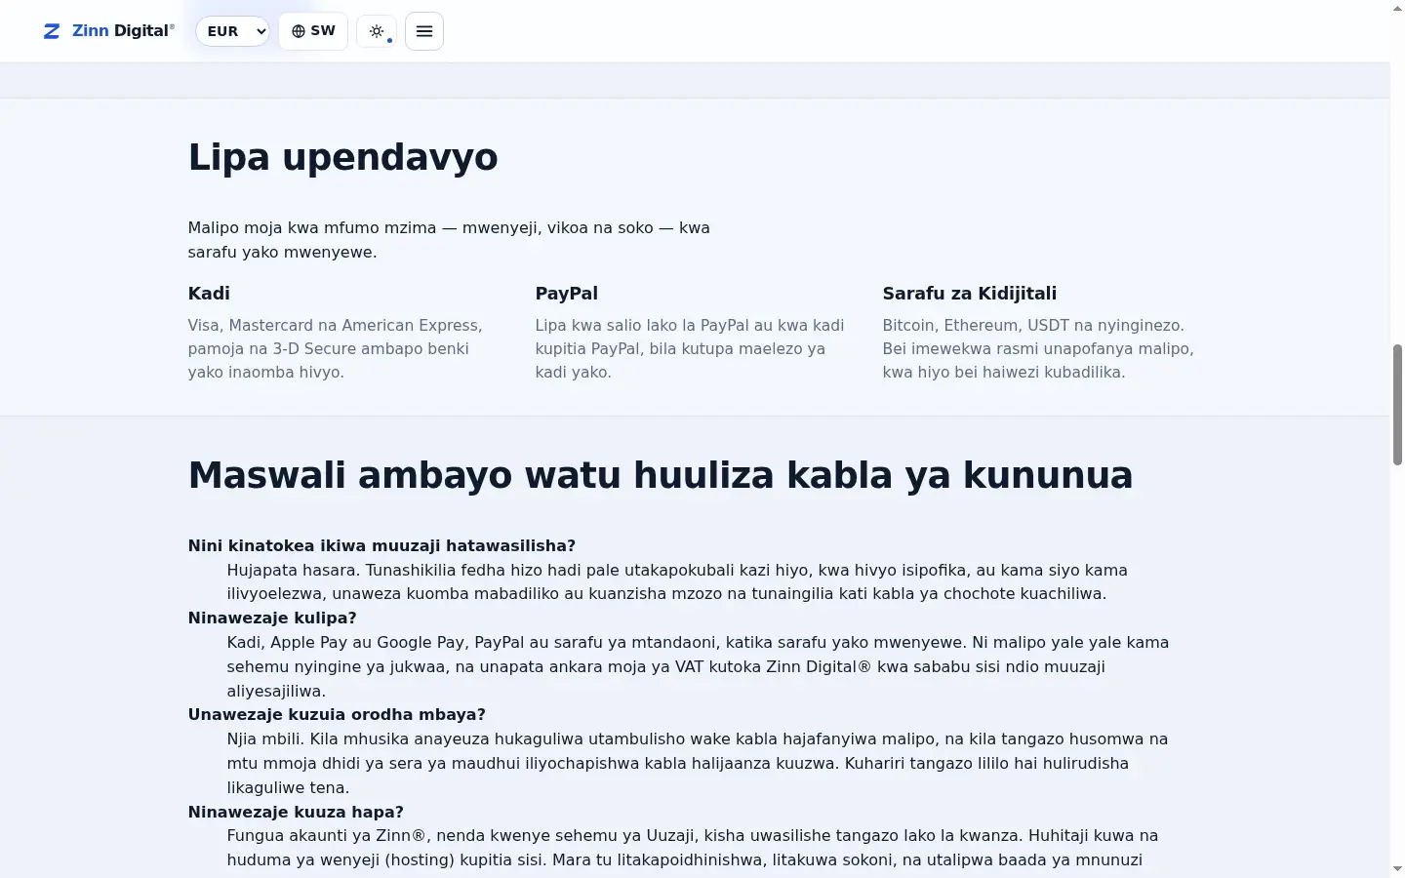Click the 'Bitcoin, Ethereum, USDT' description text
Viewport: 1405px width, 878px height.
(x=1038, y=348)
